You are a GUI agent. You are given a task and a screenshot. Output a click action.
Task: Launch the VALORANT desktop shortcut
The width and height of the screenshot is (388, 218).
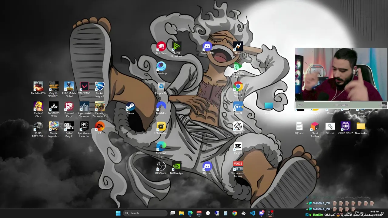coord(84,88)
